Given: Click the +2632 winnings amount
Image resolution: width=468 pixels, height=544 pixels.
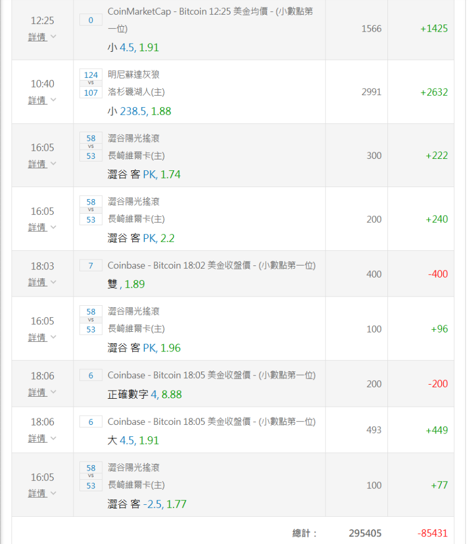Looking at the screenshot, I should pos(434,92).
